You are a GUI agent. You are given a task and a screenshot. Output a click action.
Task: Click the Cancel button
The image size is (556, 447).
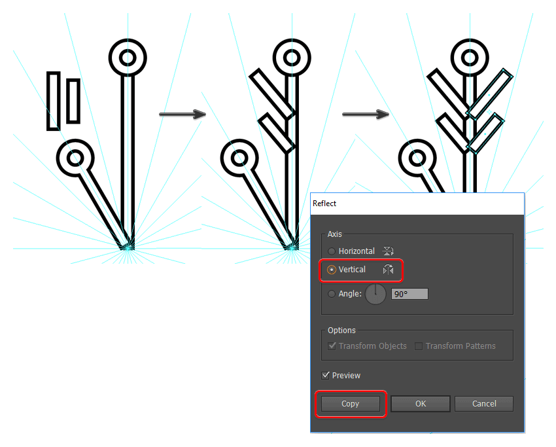click(484, 404)
